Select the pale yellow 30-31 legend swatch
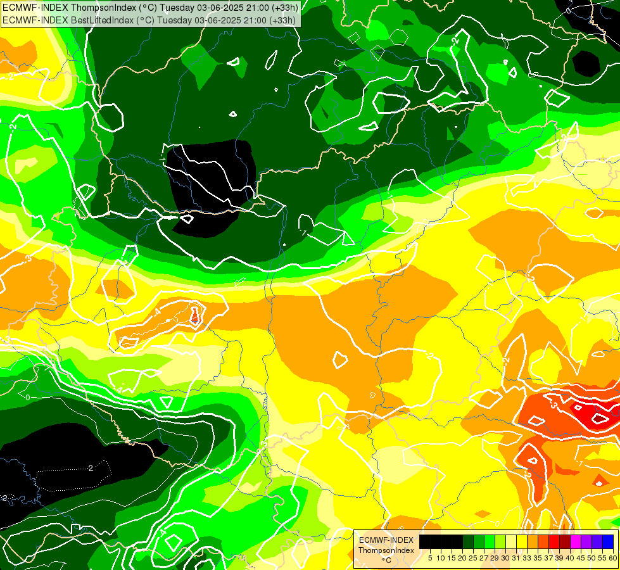This screenshot has width=620, height=570. point(511,541)
